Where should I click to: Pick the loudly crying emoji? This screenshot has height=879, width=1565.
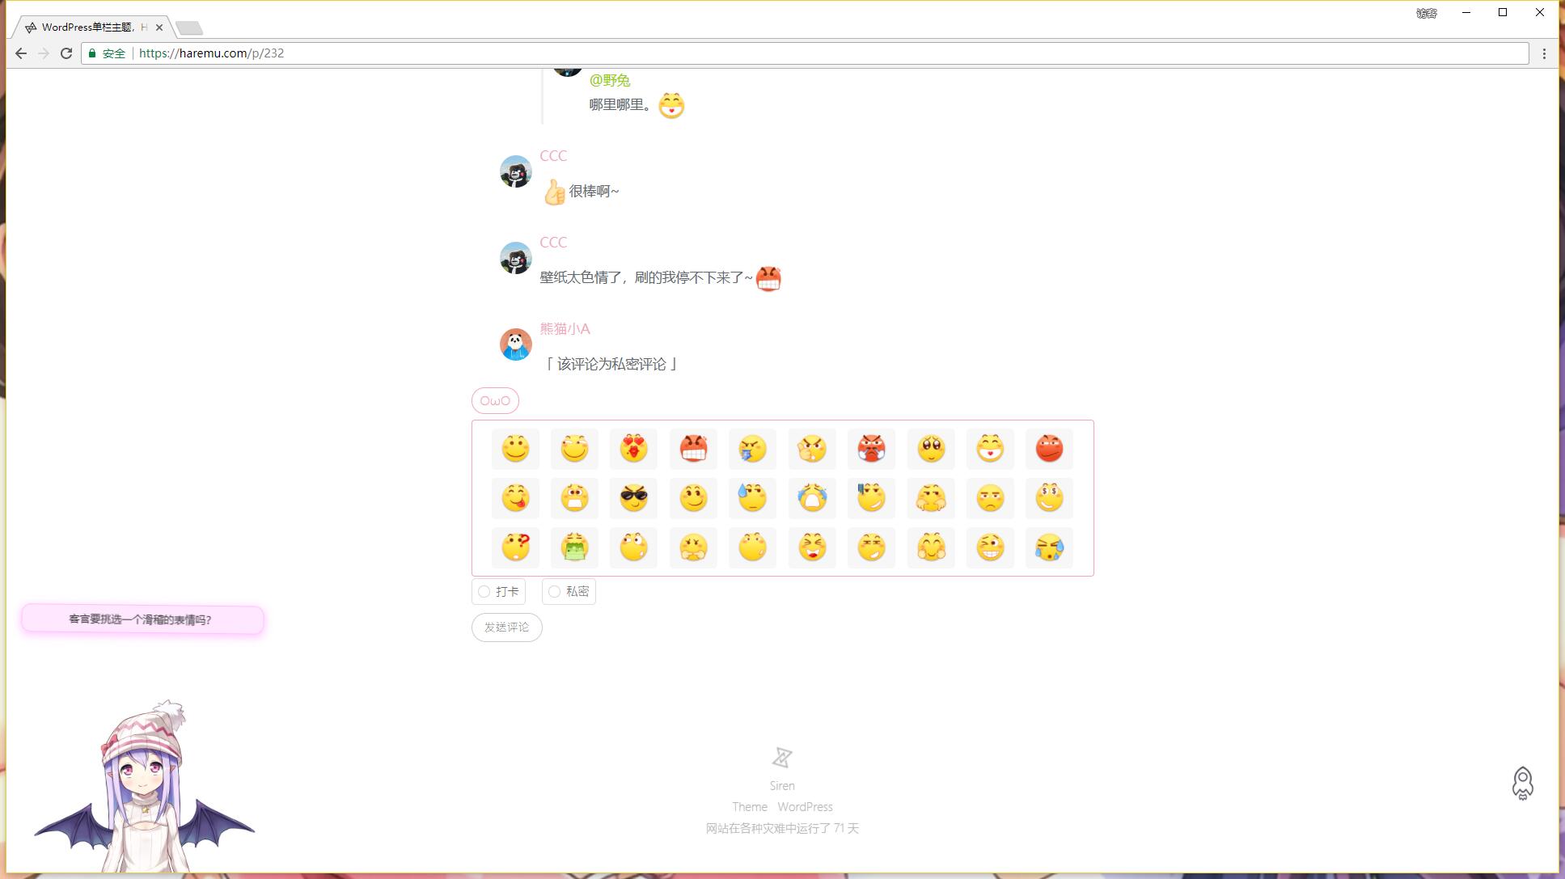[812, 498]
